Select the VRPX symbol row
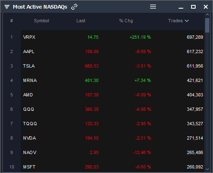213x173 pixels. (x=112, y=37)
